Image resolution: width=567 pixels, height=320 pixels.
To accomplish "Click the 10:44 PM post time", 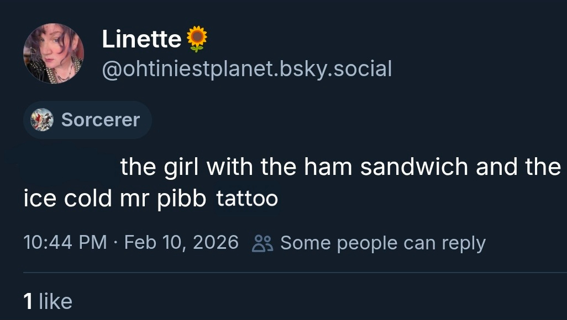I will 65,243.
